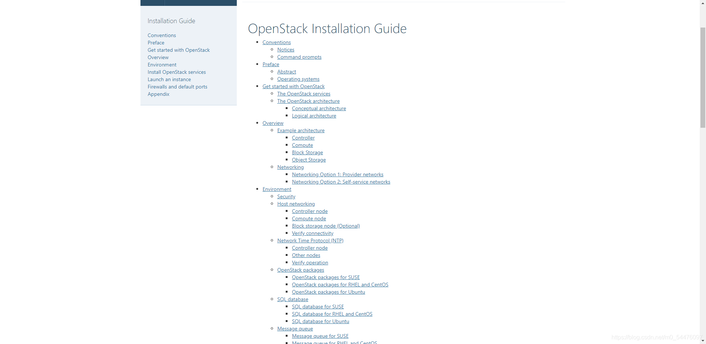Open Controller node under NTP
Screen dimensions: 706x344
pos(310,248)
